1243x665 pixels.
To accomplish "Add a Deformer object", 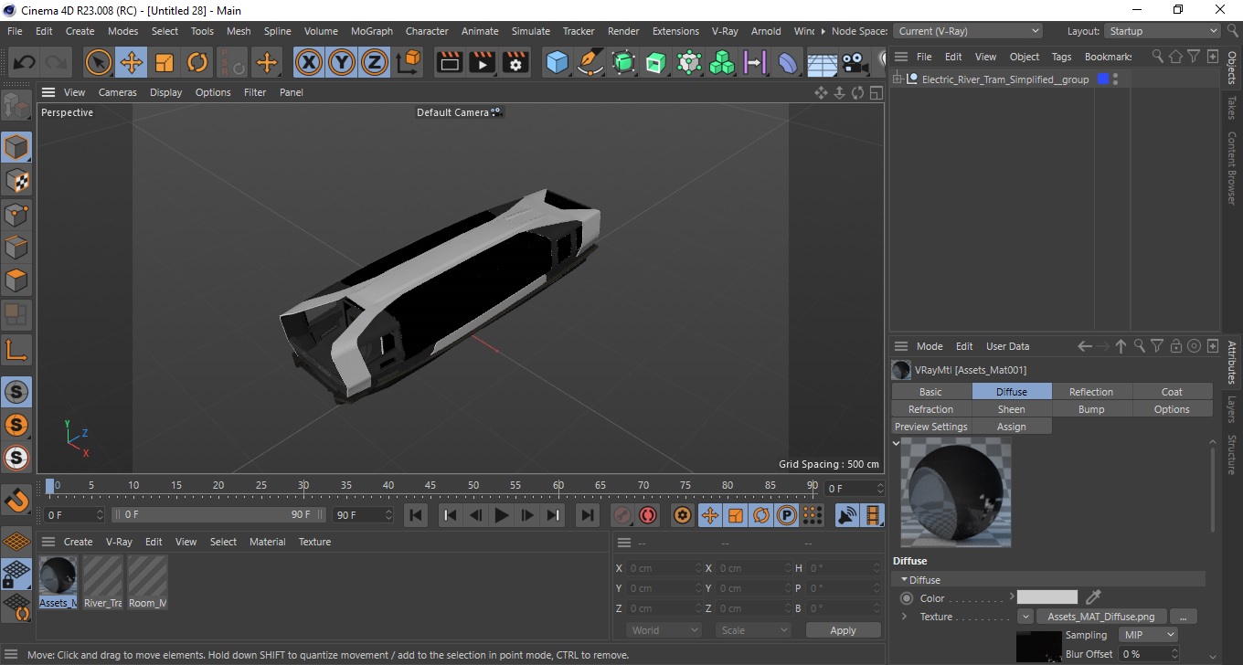I will pyautogui.click(x=788, y=63).
